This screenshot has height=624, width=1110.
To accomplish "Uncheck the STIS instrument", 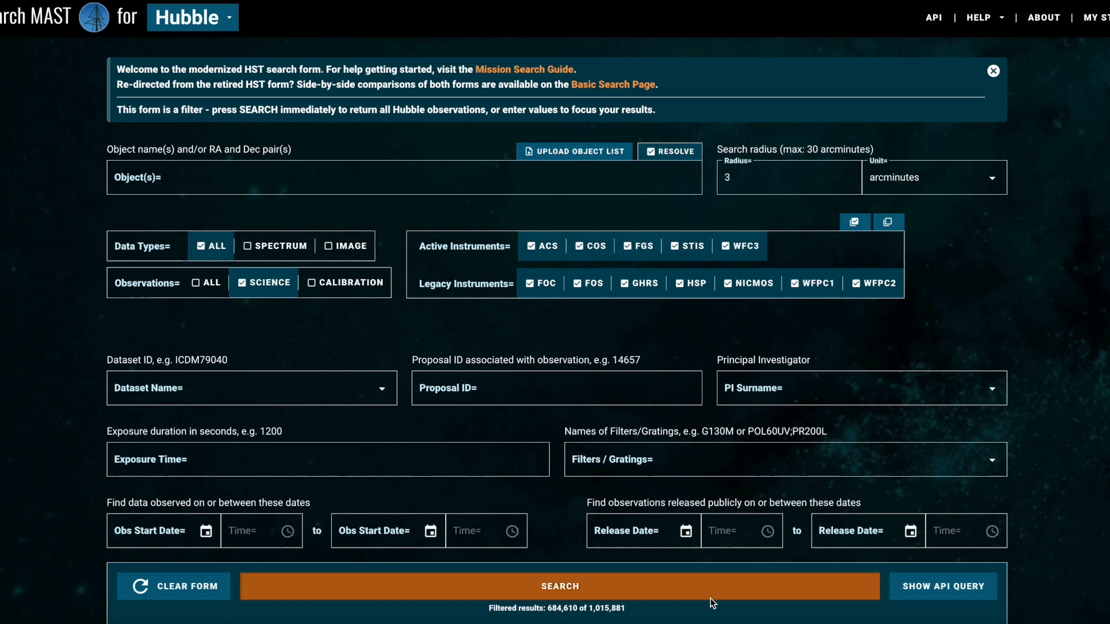I will point(687,246).
